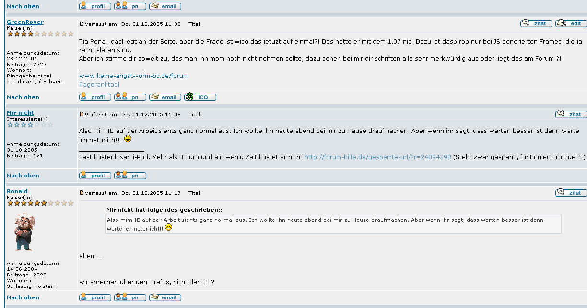Viewport: 587px width, 308px height.
Task: Click Nach oben below Ronald's post
Action: (23, 297)
